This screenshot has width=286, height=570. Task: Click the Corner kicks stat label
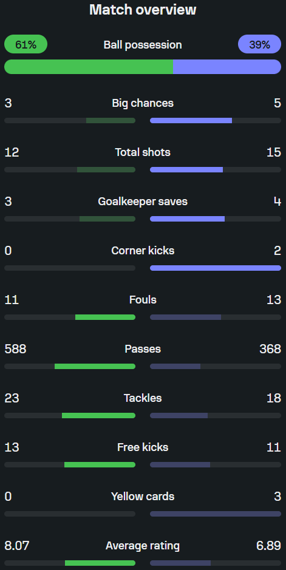coord(143,251)
